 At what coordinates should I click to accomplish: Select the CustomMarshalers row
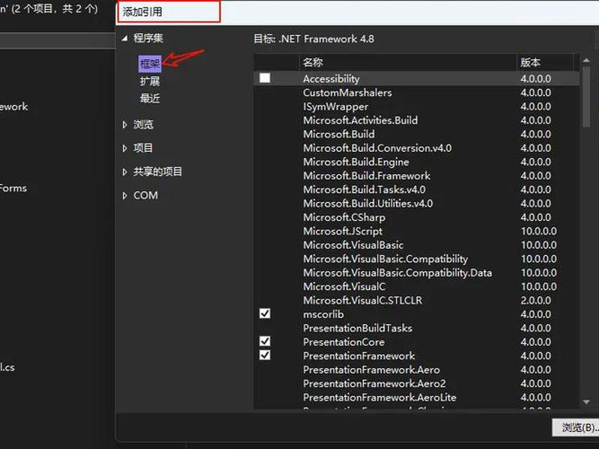(x=416, y=92)
